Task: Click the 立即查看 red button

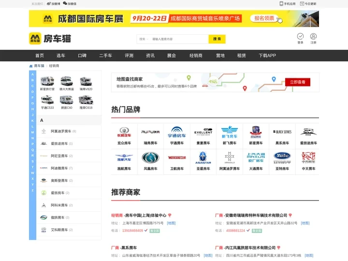Action: coord(298,82)
